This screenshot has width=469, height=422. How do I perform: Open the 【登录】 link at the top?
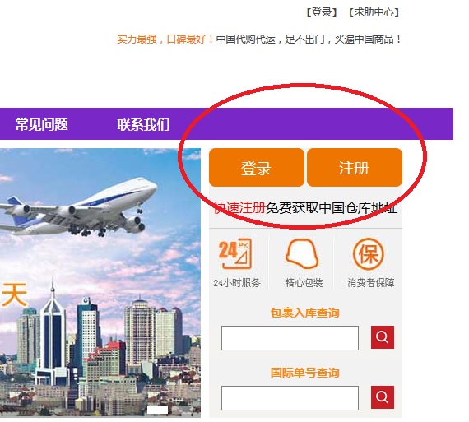[322, 12]
